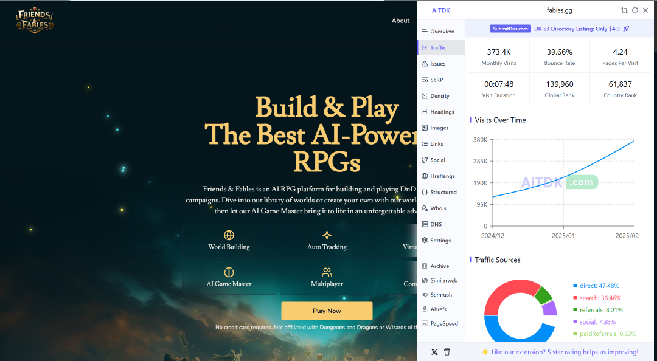Click the About navigation link
Screen dimensions: 657x361
click(x=400, y=21)
